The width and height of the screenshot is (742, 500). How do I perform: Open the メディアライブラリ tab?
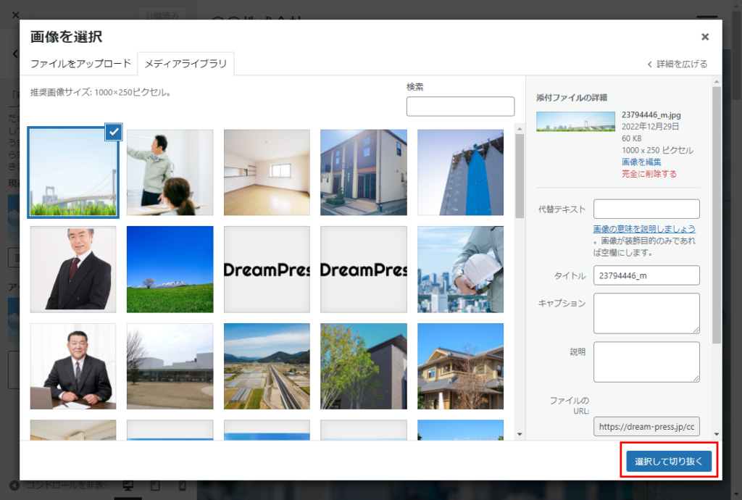point(185,64)
